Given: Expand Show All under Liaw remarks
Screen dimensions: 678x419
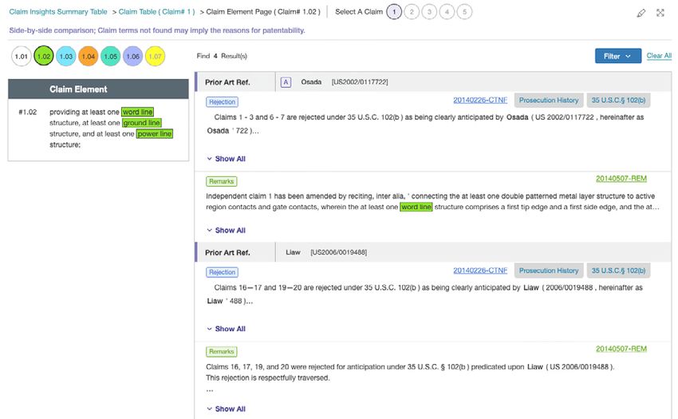Looking at the screenshot, I should 226,409.
